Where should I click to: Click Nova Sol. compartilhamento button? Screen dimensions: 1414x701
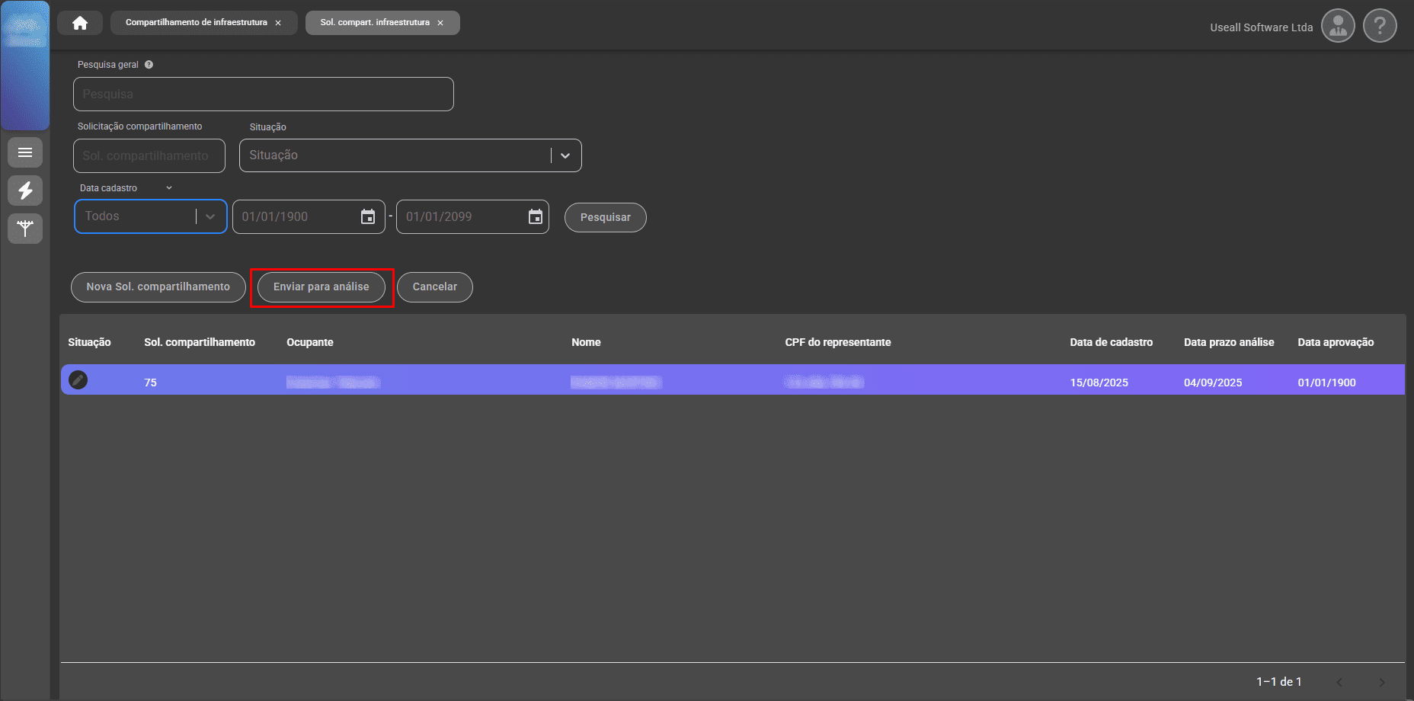[x=158, y=287]
